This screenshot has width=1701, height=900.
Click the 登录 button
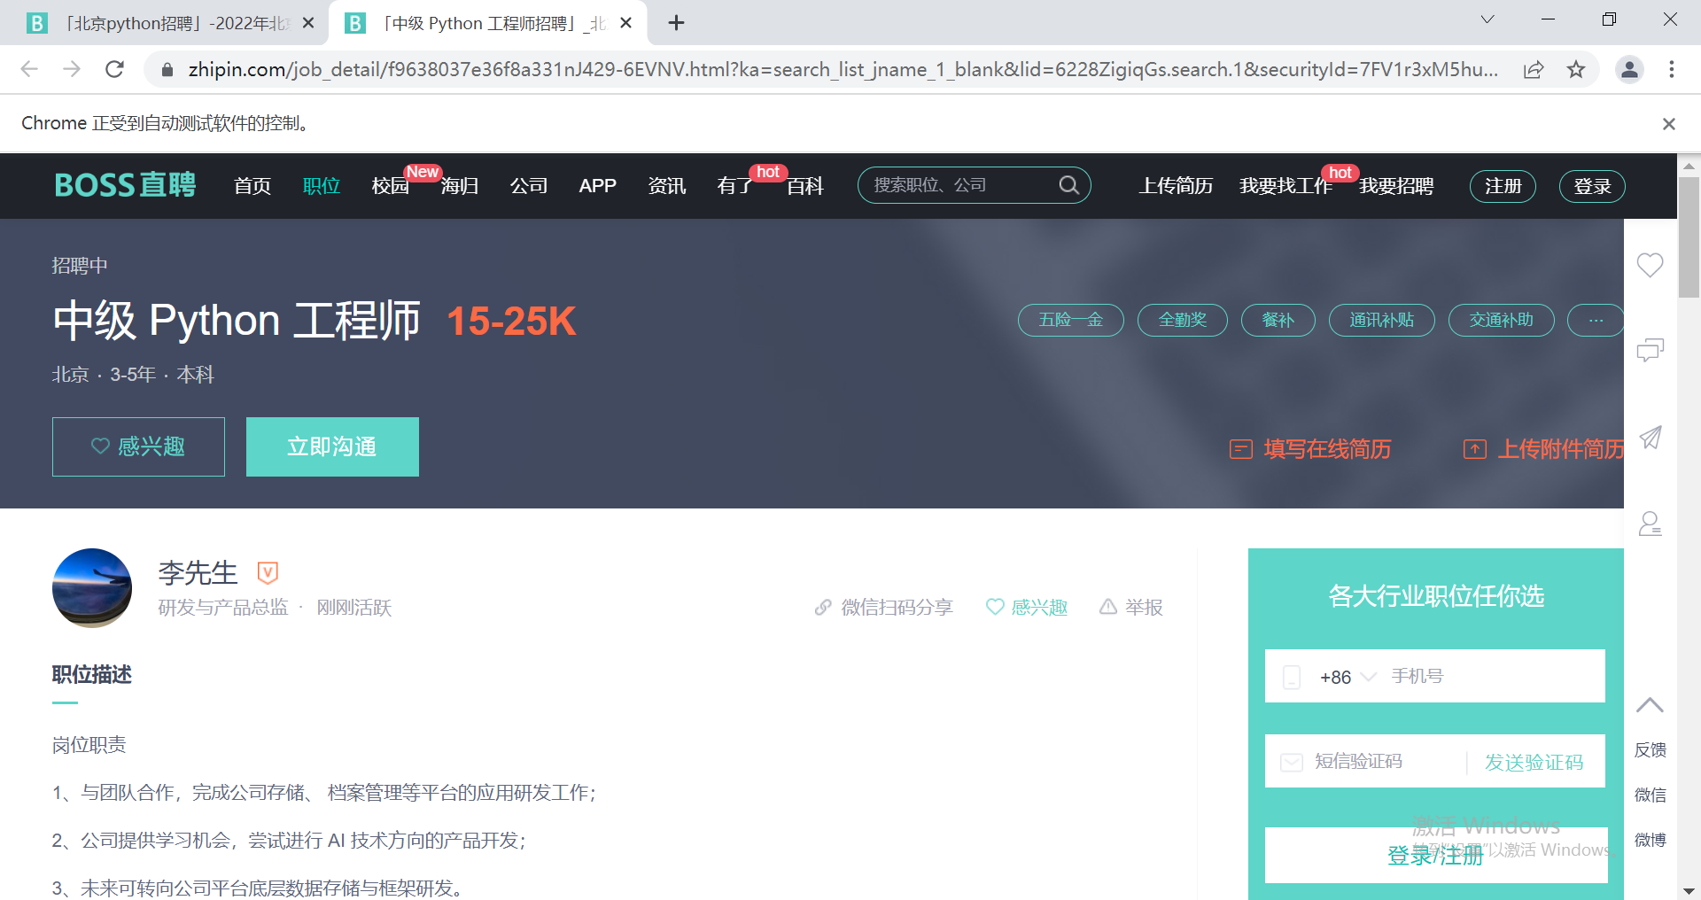click(x=1592, y=186)
